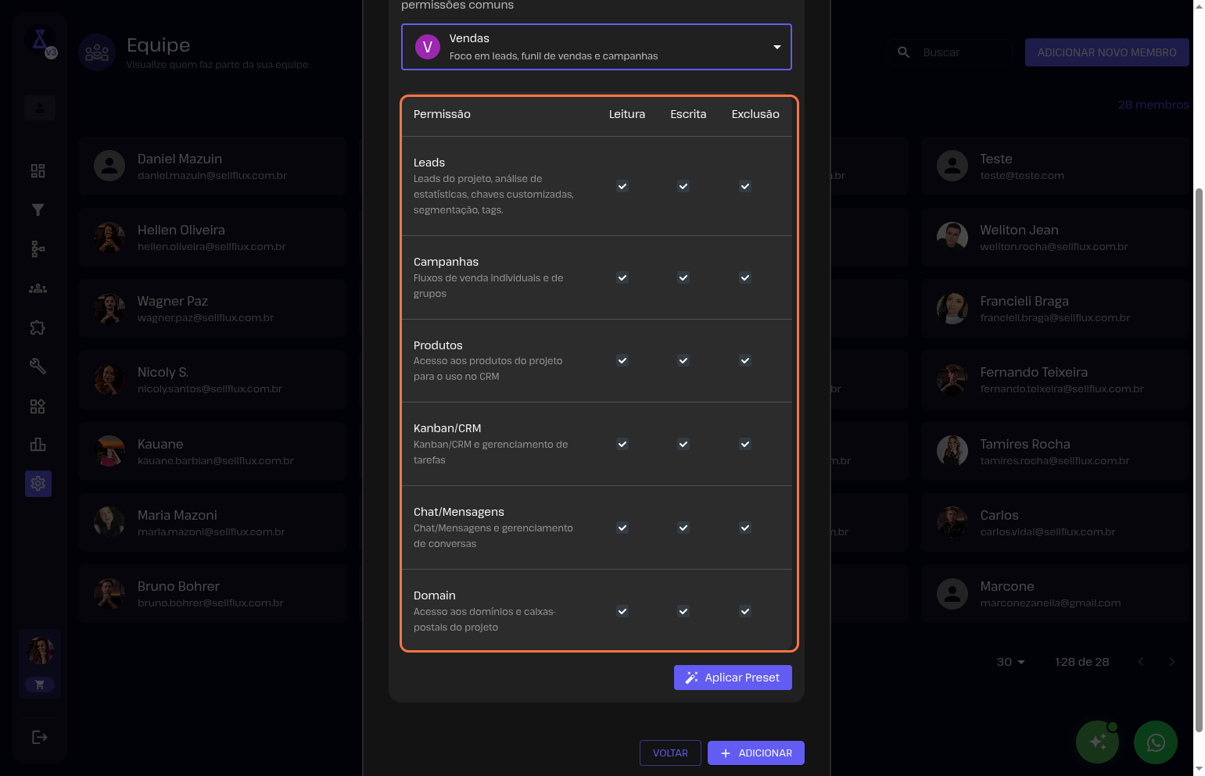Image resolution: width=1205 pixels, height=776 pixels.
Task: Open the WhatsApp floating chat button
Action: click(1155, 742)
